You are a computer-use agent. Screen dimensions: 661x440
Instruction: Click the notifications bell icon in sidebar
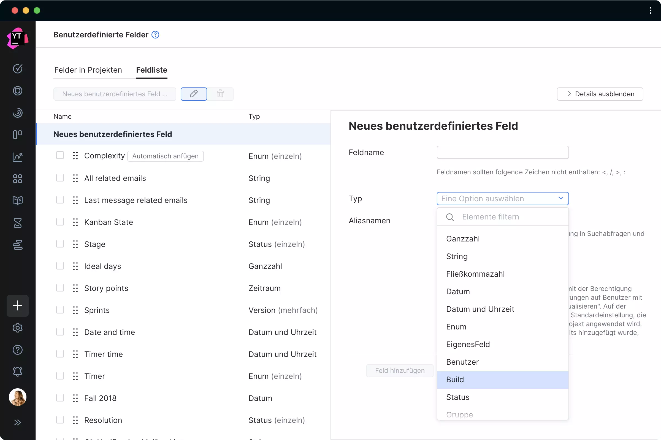(x=17, y=372)
